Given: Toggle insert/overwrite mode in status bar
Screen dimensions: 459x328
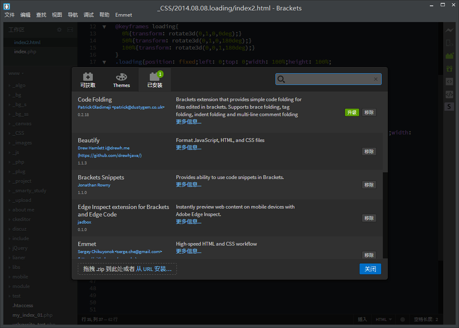Looking at the screenshot, I should pyautogui.click(x=362, y=319).
